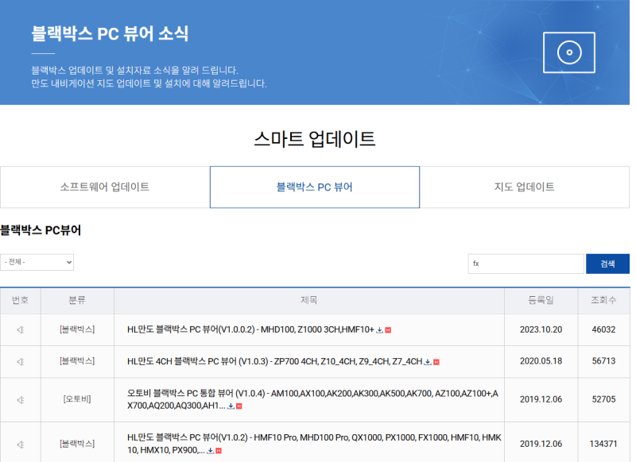
Task: Click red badge icon after MHD100 V1.0.0.2 title
Action: [388, 330]
